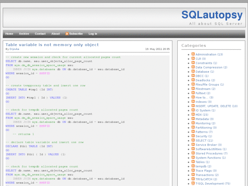Viewport: 248px width, 186px height.
Task: Open RSS feed icon beside Partitioning
Action: [193, 127]
